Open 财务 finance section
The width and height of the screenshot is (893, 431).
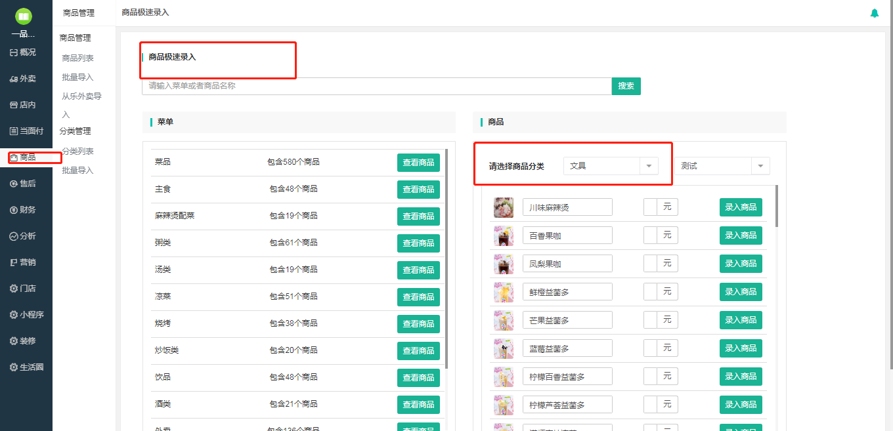pos(23,210)
